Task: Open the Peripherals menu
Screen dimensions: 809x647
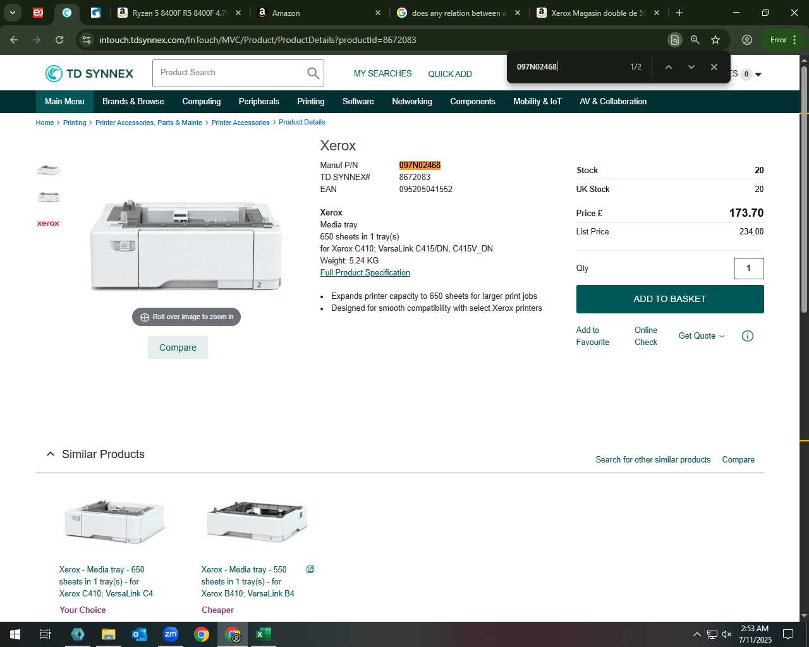Action: tap(259, 102)
